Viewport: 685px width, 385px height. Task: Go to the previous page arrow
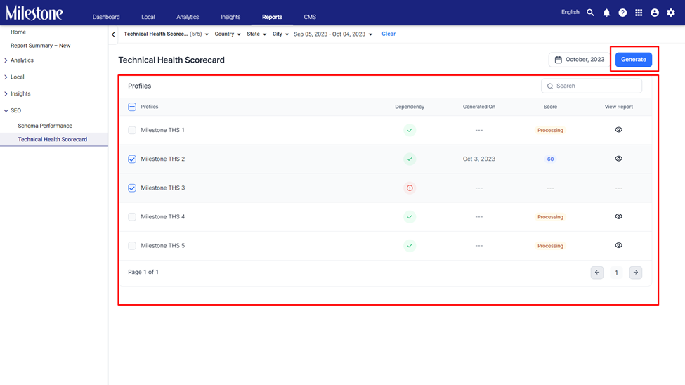point(597,273)
